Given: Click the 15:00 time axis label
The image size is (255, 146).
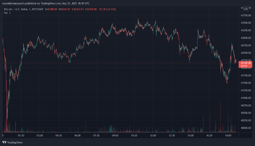Looking at the screenshot, I should [190, 135].
